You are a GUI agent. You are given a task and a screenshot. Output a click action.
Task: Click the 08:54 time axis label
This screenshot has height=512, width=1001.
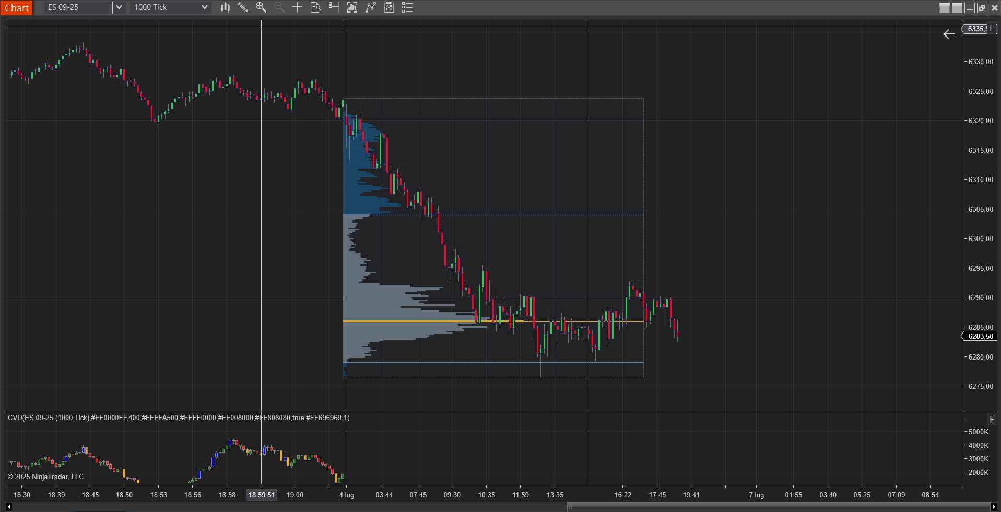[931, 495]
